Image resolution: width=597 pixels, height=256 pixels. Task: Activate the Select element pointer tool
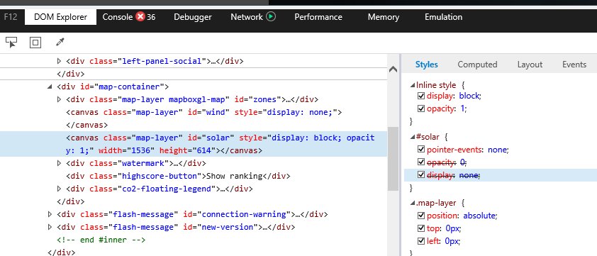click(11, 43)
